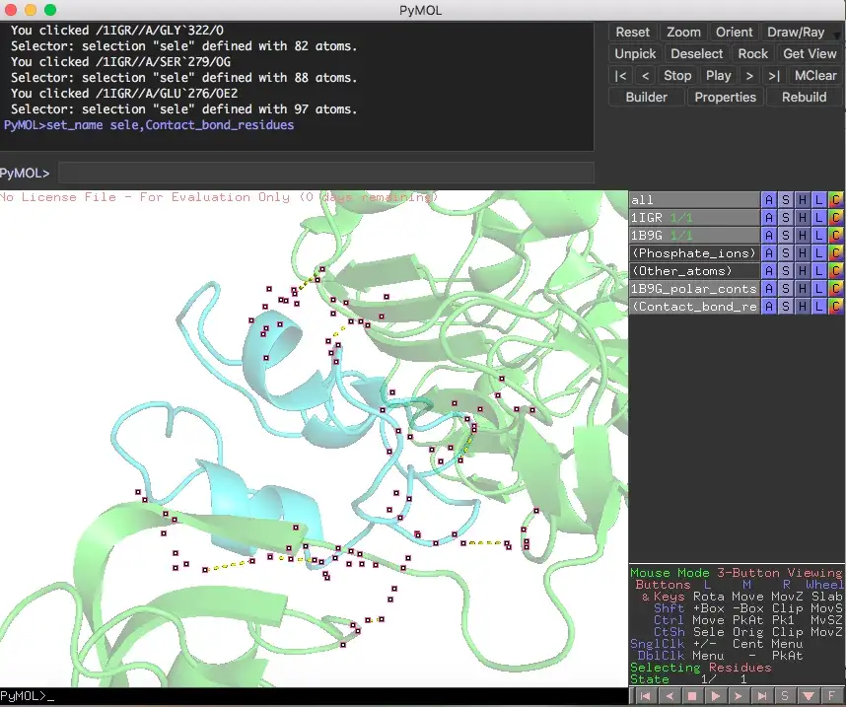
Task: Open the Color (C) menu for Phosphate_ions
Action: click(x=836, y=253)
